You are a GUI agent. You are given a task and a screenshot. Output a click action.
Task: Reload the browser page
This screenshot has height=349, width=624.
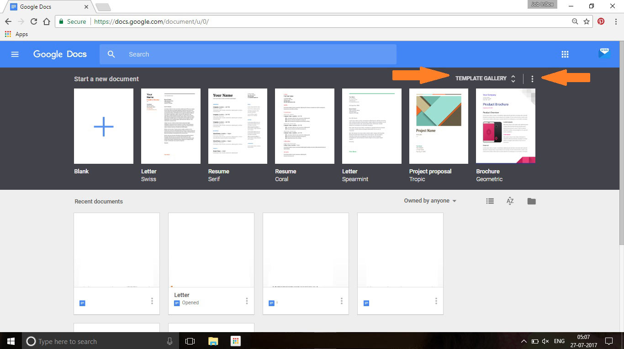[33, 21]
